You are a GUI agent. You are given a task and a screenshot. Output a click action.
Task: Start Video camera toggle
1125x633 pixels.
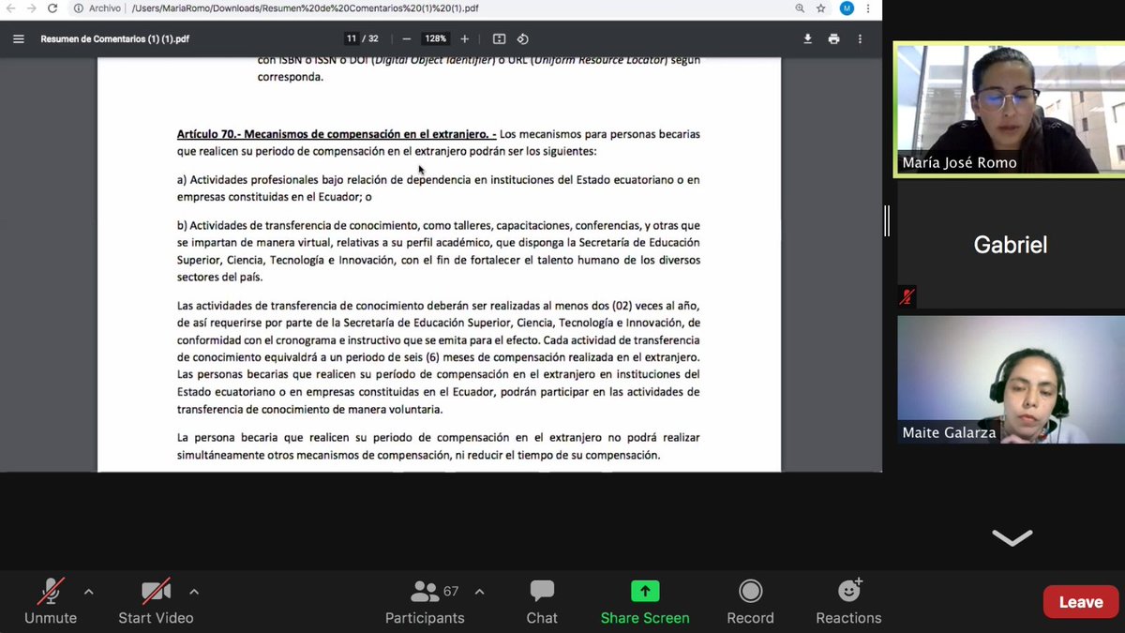(156, 602)
